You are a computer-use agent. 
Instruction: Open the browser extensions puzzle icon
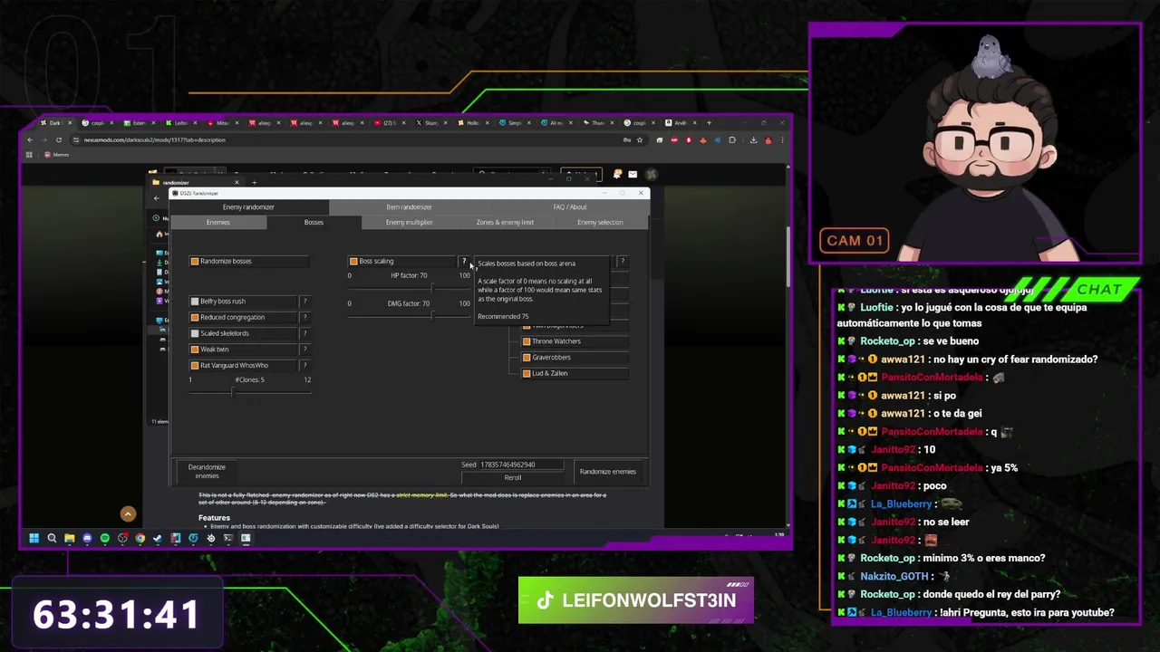point(732,139)
